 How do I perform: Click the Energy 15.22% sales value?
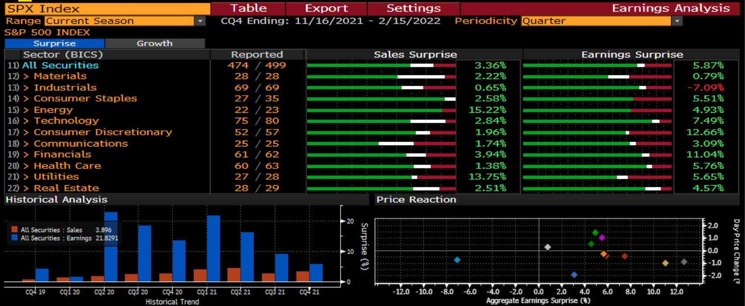click(487, 110)
